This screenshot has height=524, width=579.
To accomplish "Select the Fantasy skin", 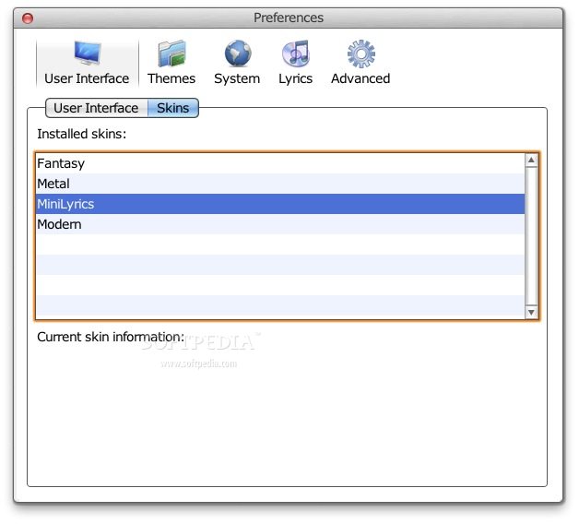I will [280, 163].
